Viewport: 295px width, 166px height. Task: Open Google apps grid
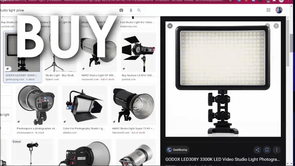coord(268,10)
